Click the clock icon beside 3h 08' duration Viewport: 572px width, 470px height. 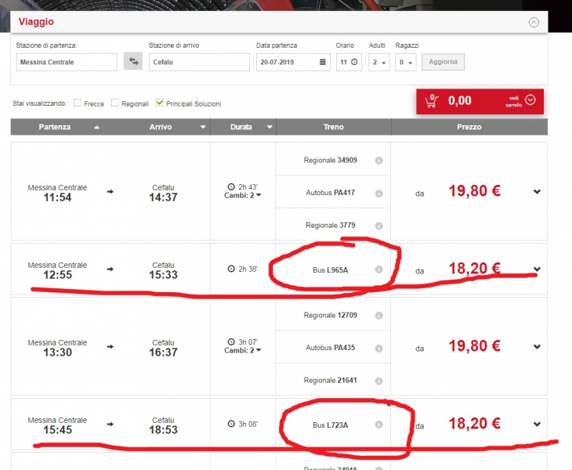pos(231,424)
